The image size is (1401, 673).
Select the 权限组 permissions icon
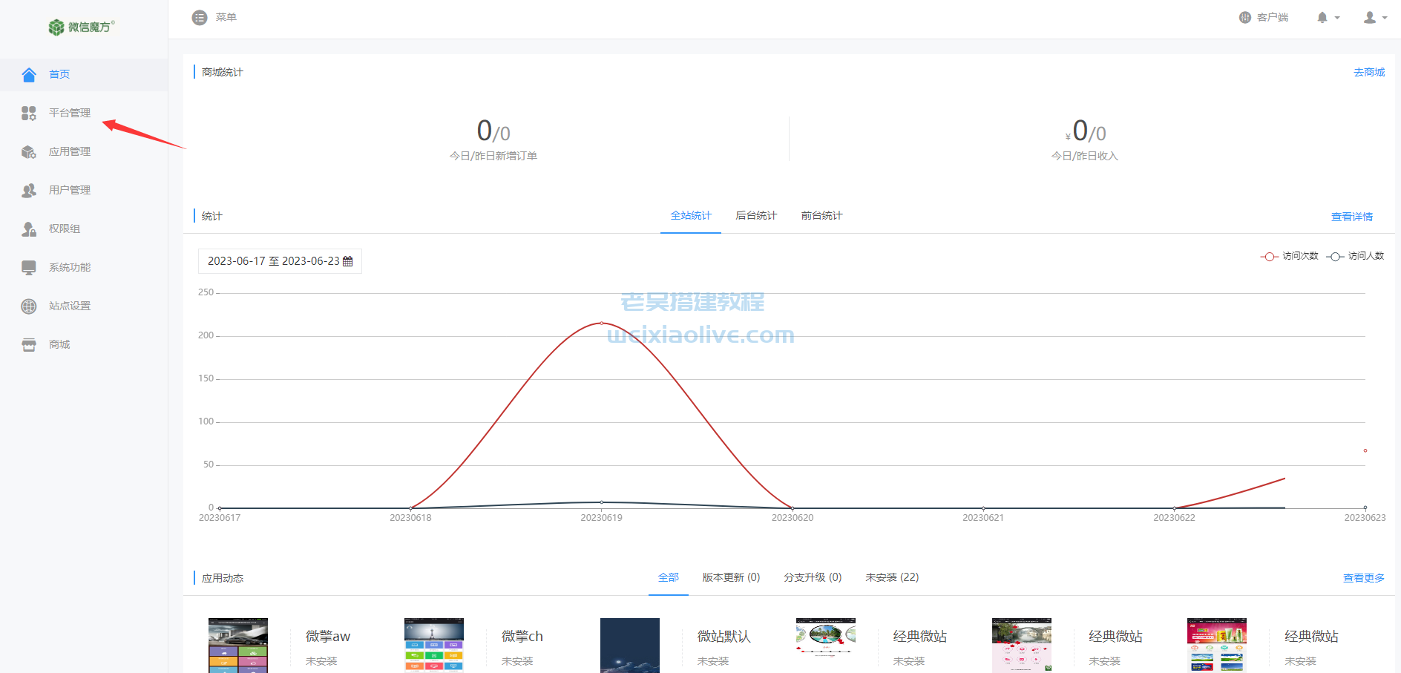point(28,229)
